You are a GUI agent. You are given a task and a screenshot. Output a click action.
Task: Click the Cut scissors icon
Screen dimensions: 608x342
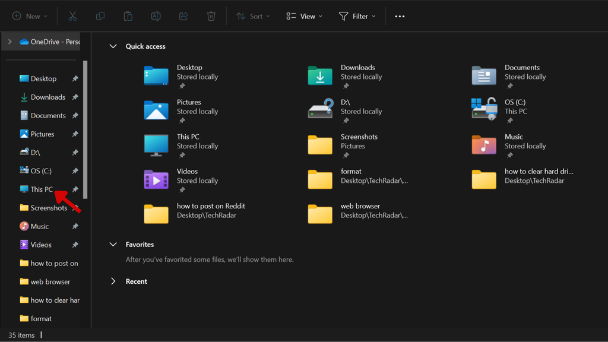72,16
